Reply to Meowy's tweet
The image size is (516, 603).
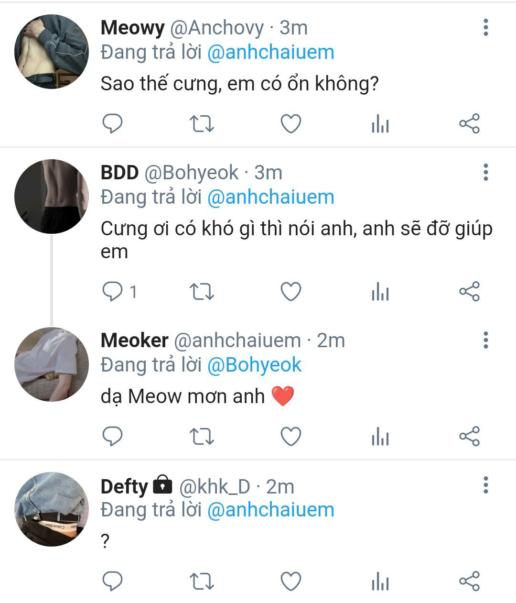113,124
